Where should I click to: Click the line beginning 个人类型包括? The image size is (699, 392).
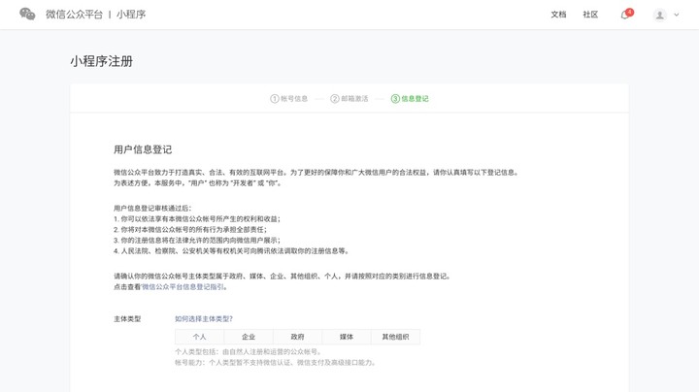249,352
